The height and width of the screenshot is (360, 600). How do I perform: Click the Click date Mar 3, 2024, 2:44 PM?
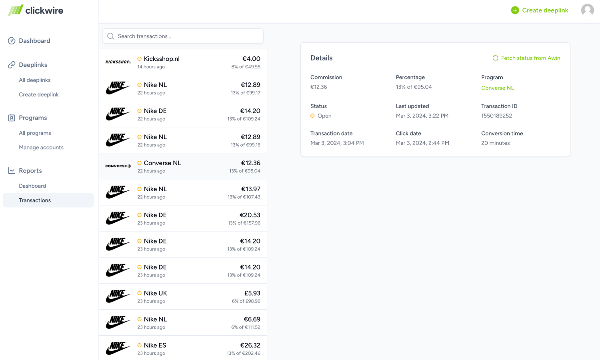pos(422,143)
